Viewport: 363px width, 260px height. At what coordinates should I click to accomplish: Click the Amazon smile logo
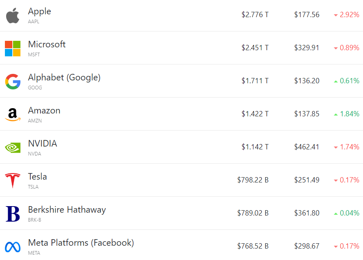[x=13, y=115]
